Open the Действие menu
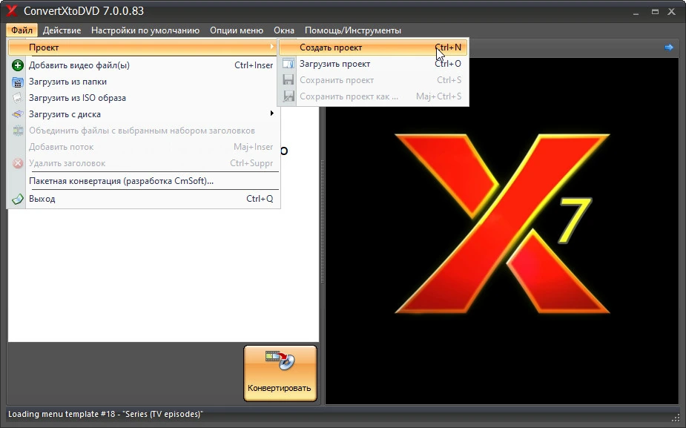The height and width of the screenshot is (428, 686). (x=62, y=30)
